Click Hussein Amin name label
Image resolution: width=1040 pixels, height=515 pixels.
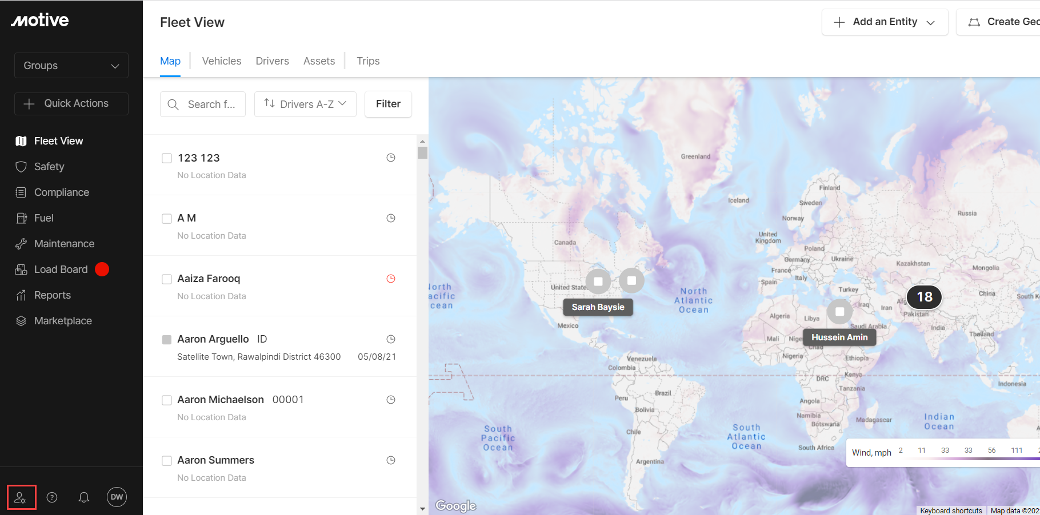pyautogui.click(x=839, y=337)
